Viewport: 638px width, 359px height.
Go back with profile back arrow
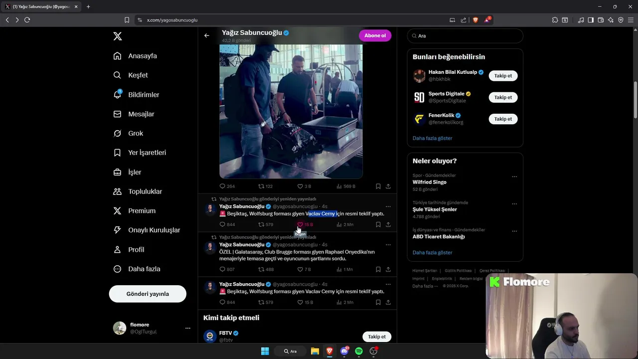207,36
